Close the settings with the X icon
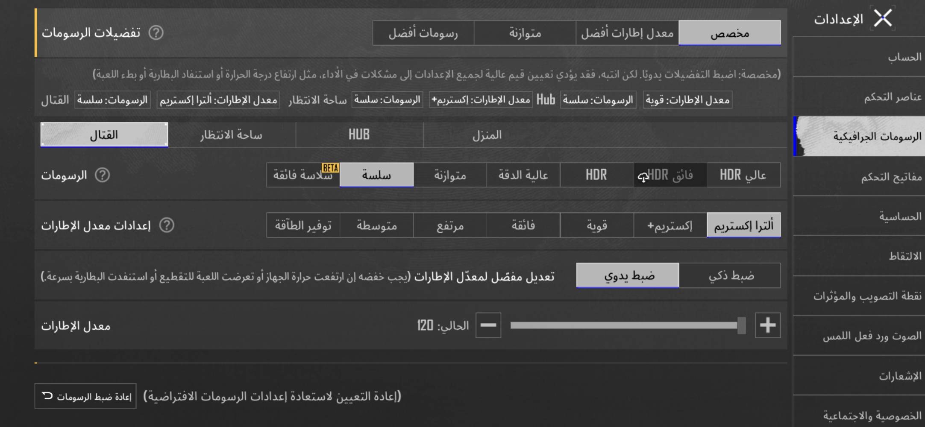The height and width of the screenshot is (427, 925). (883, 18)
